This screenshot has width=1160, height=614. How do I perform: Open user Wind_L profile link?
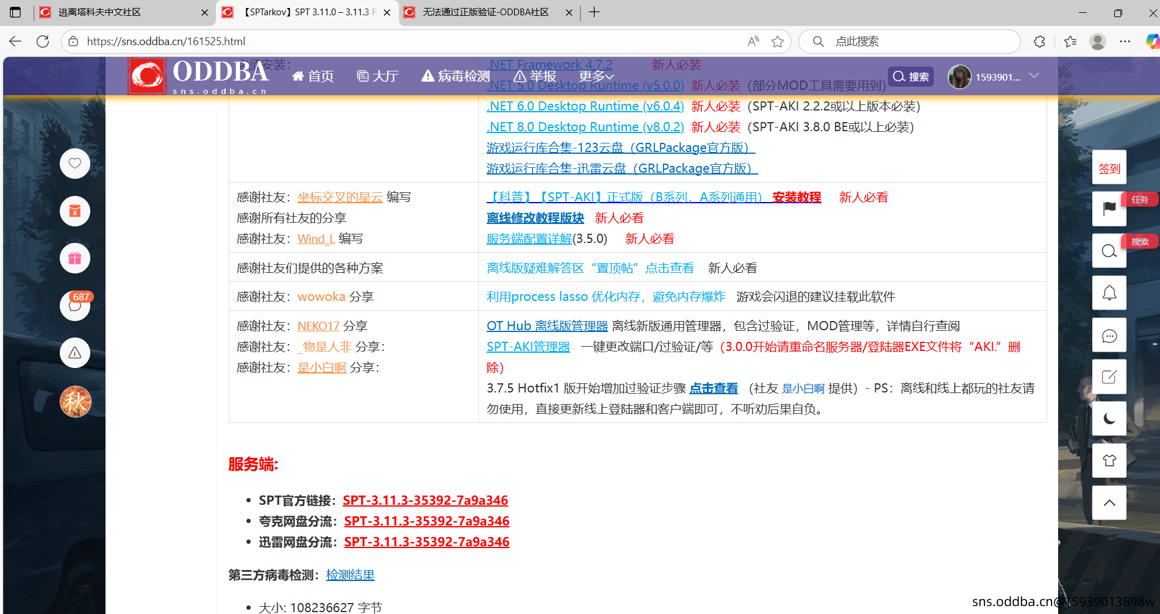click(316, 239)
